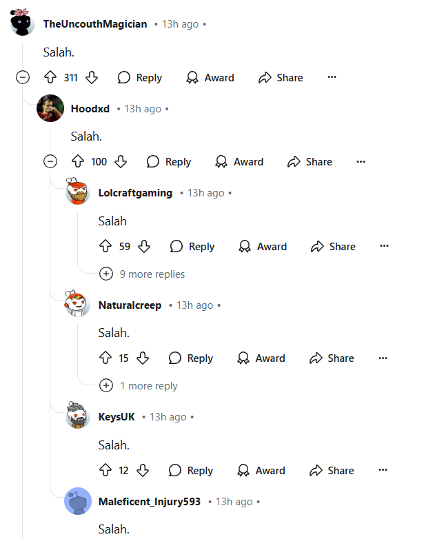Screen dimensions: 424x539
Task: Open TheUncouthMagician's avatar
Action: click(x=22, y=22)
